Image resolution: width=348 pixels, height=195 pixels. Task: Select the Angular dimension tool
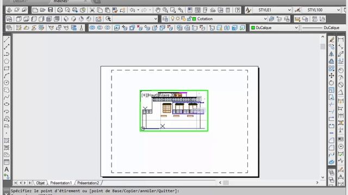[341, 92]
